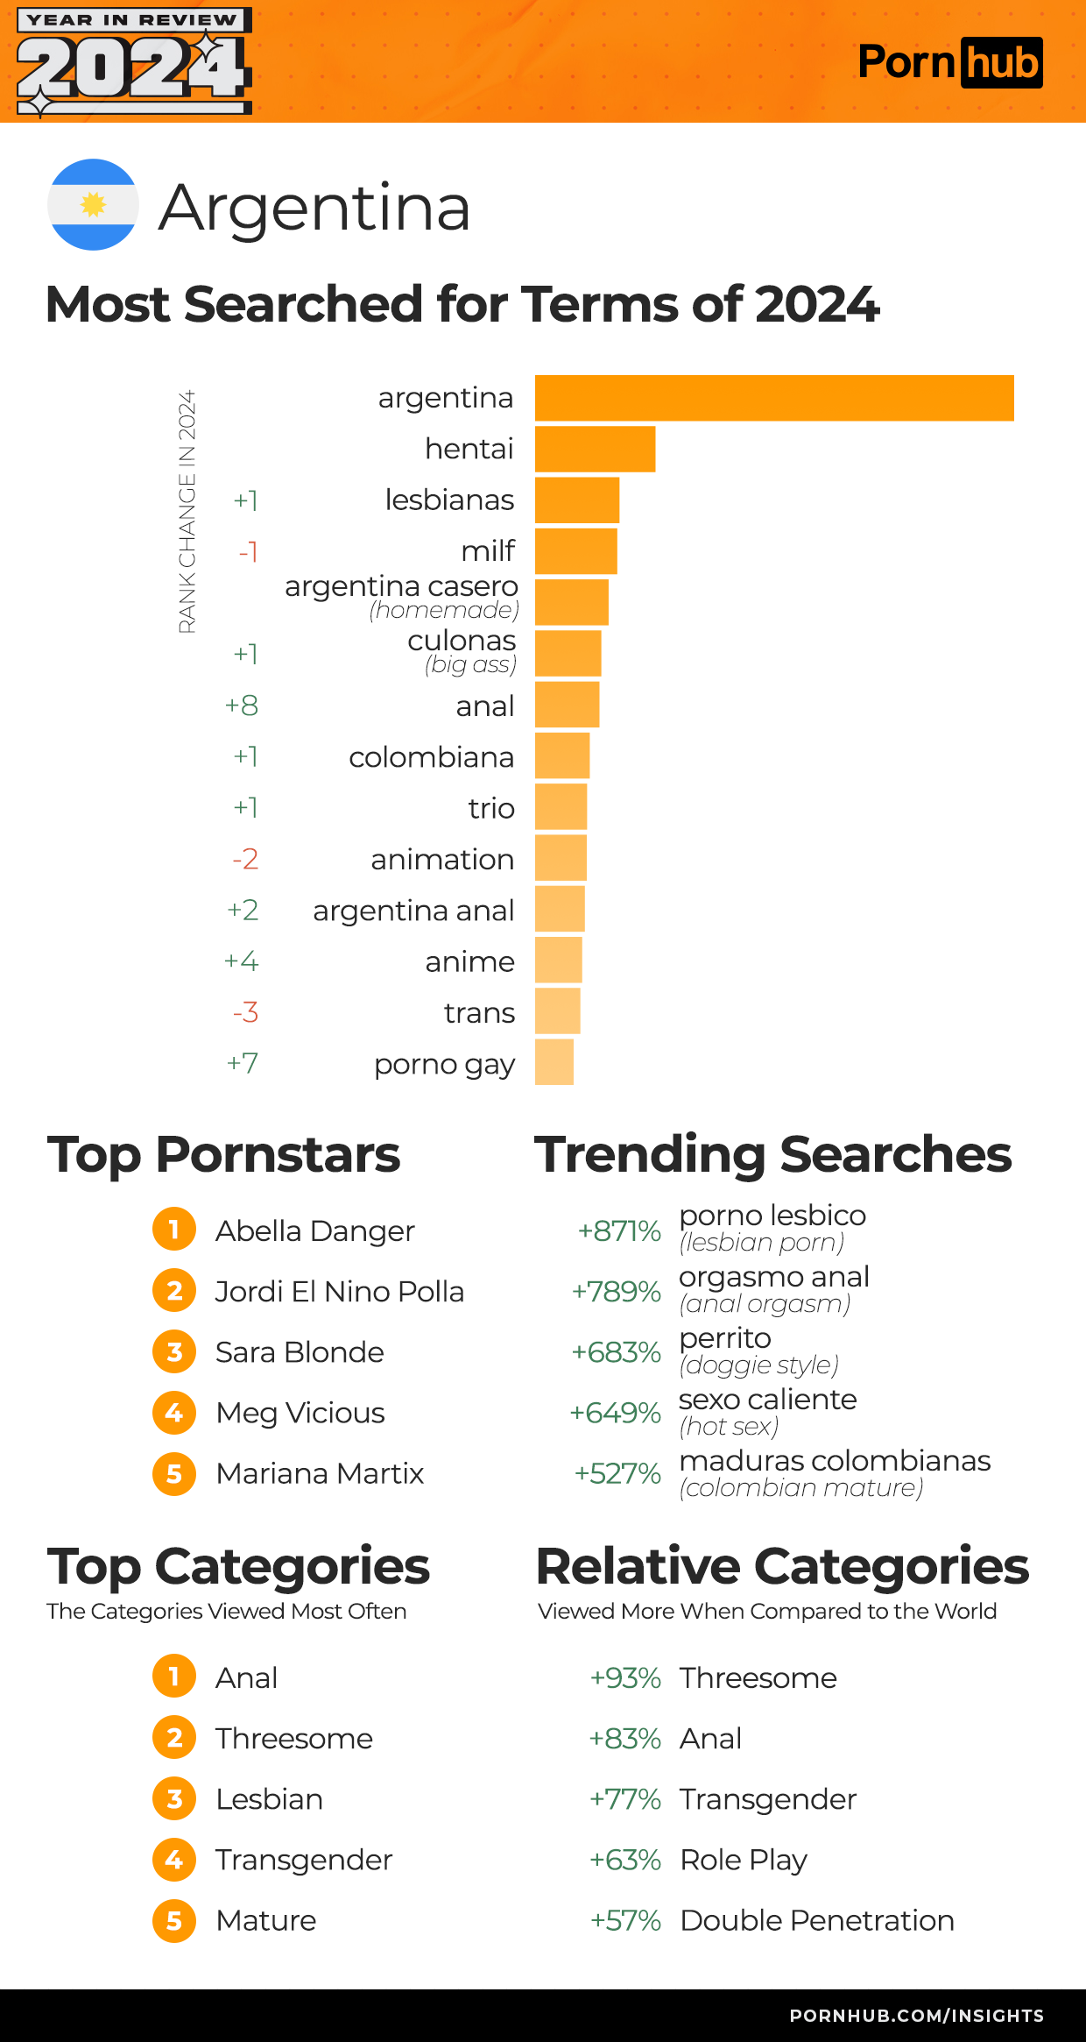Click the Year in Review 2024 badge
Screen dimensions: 1086x2042
tap(134, 61)
